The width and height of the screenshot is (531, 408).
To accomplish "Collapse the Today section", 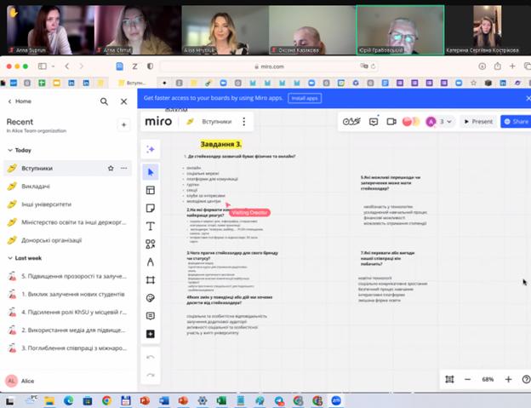I will [x=10, y=150].
